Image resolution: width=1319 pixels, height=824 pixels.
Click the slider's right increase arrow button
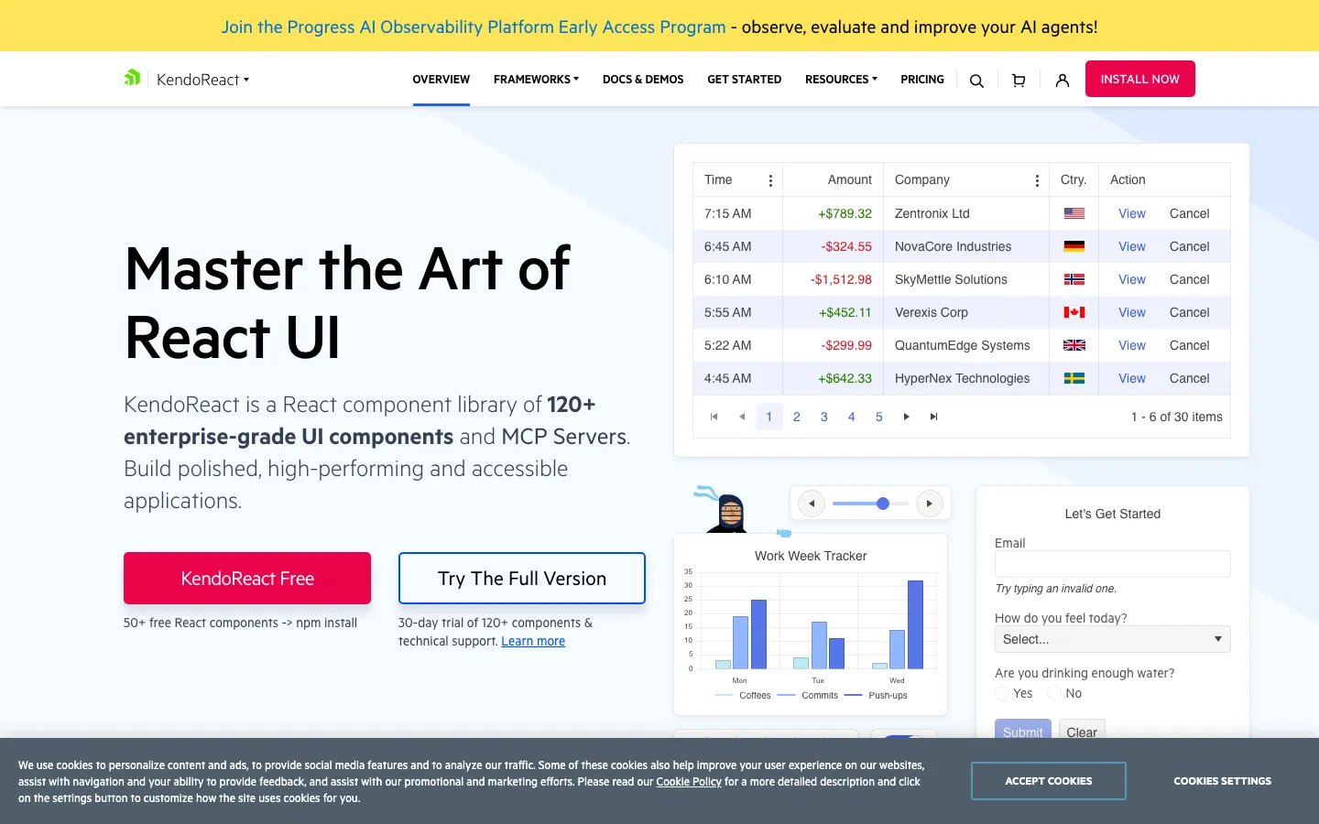tap(929, 504)
